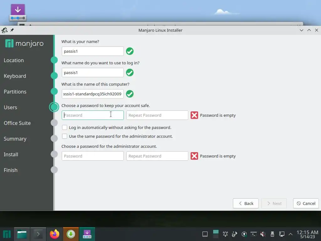The width and height of the screenshot is (321, 241).
Task: Click the red X beside the user password fields
Action: click(x=194, y=115)
